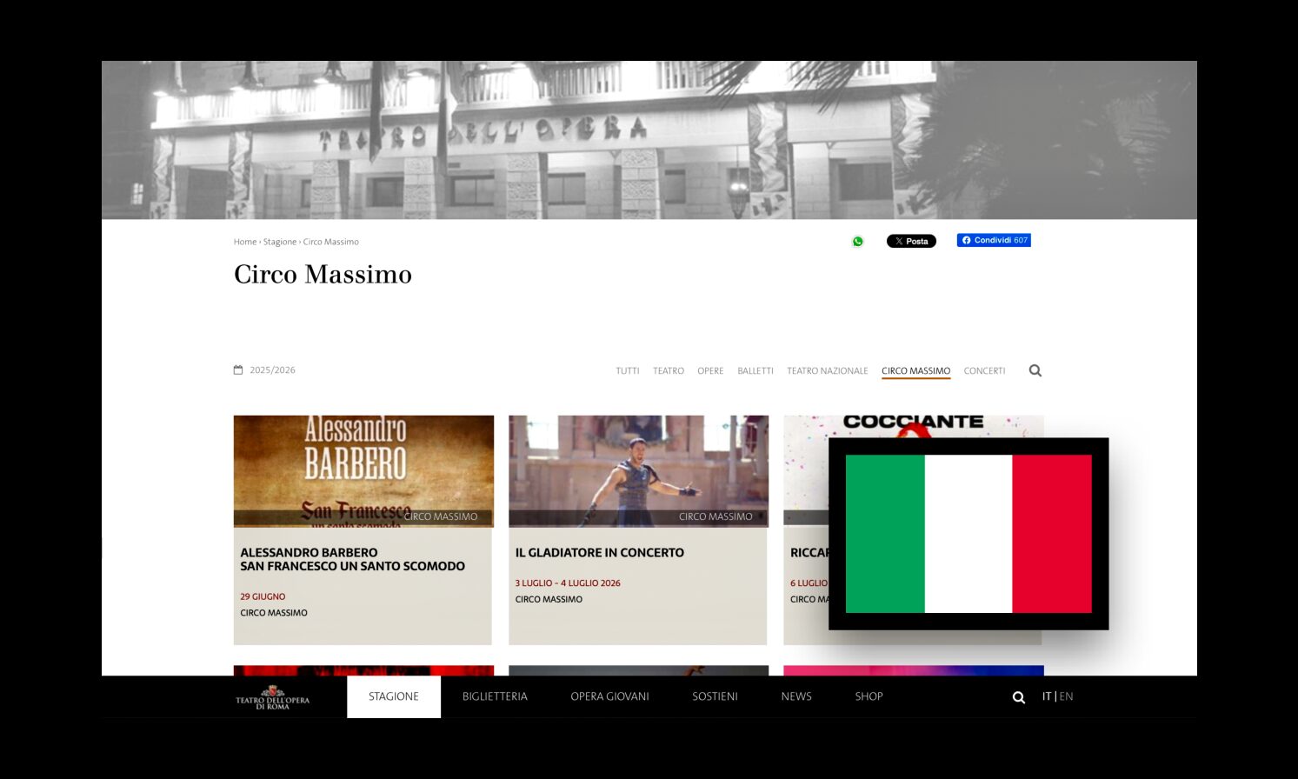Click the Circo Massimo page heading
The image size is (1298, 779).
pos(323,275)
